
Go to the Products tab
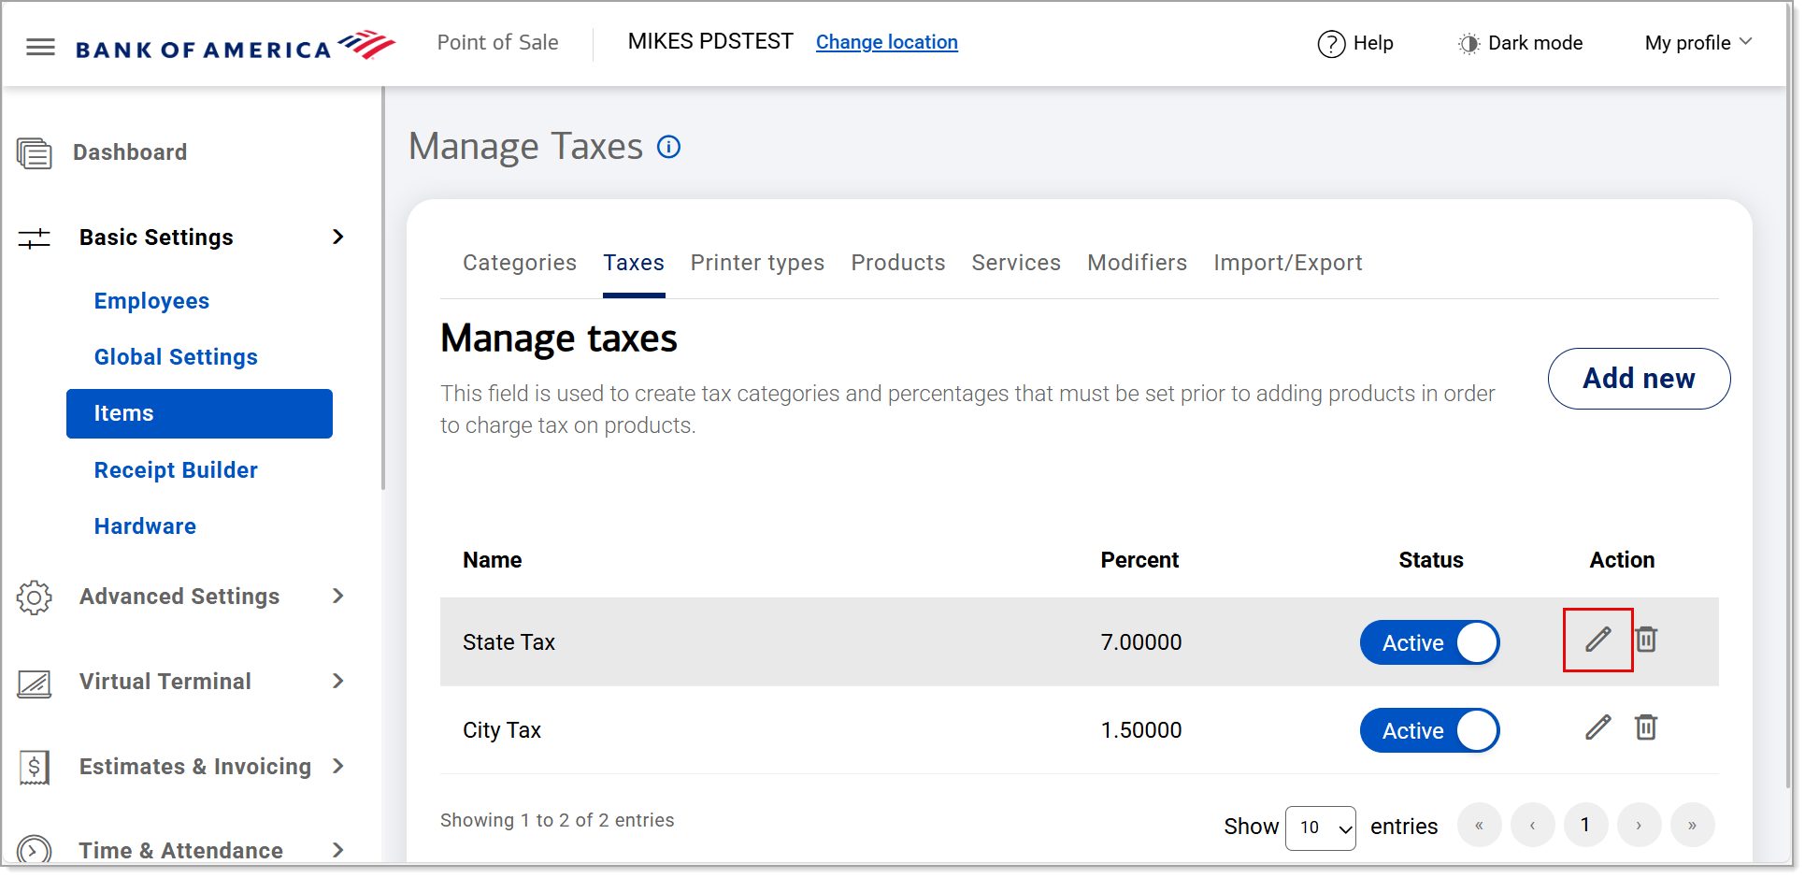pyautogui.click(x=897, y=264)
